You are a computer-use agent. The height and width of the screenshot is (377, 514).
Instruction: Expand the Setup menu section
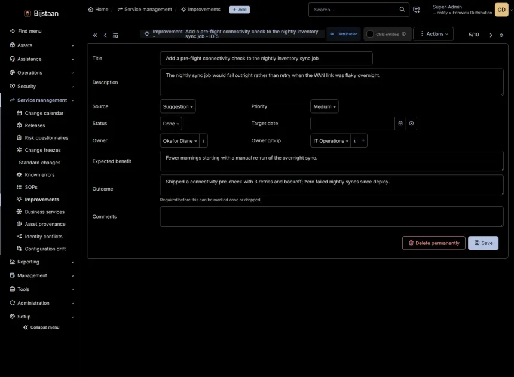[42, 317]
